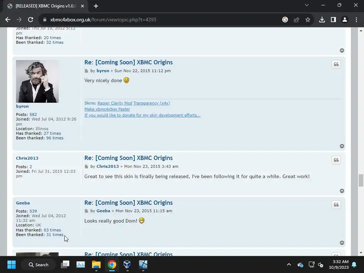364x273 pixels.
Task: Click the address bar URL
Action: point(103,20)
